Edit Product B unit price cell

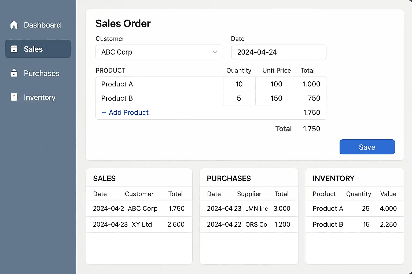pos(276,98)
